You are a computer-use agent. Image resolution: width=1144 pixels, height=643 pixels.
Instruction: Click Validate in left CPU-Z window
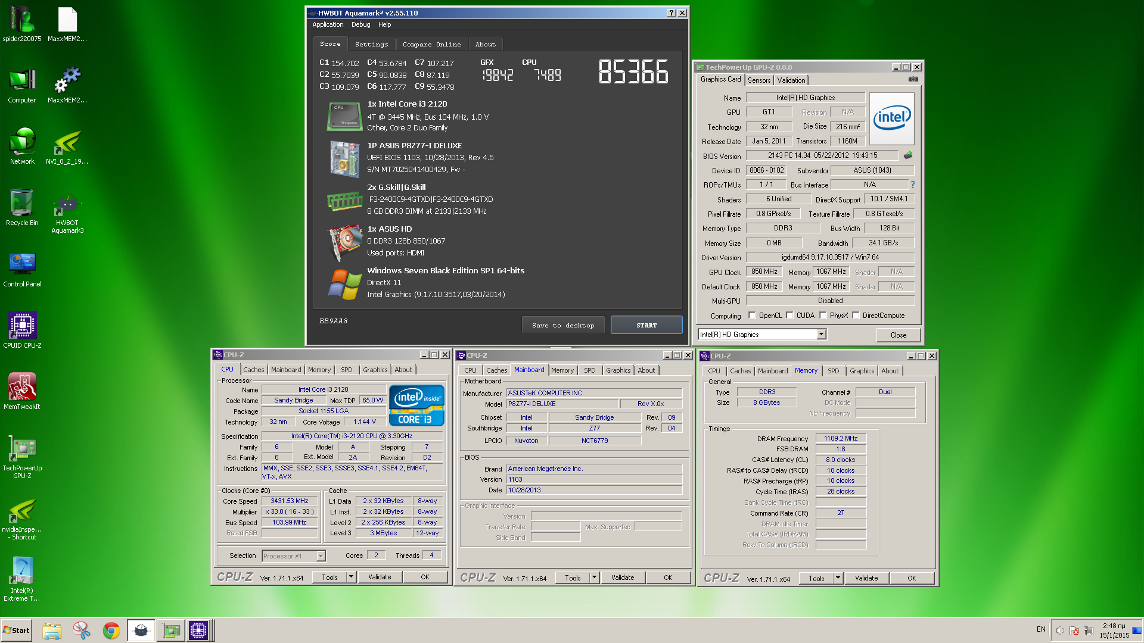pyautogui.click(x=380, y=577)
